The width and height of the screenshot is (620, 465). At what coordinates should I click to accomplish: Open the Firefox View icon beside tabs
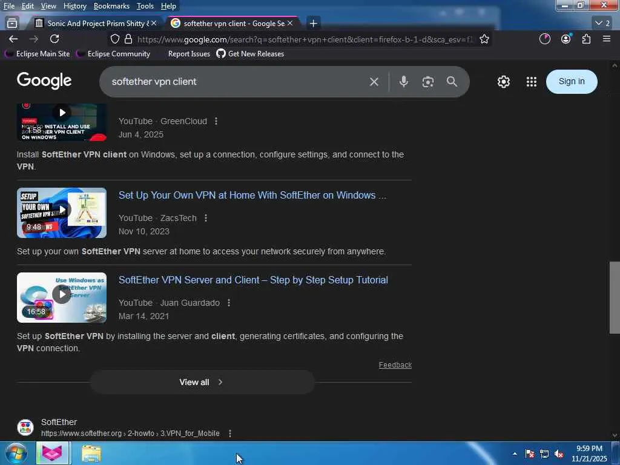pos(12,24)
